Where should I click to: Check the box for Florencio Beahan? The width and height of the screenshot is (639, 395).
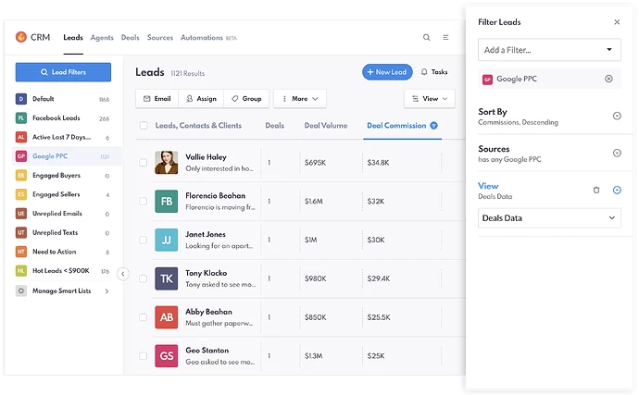[144, 201]
